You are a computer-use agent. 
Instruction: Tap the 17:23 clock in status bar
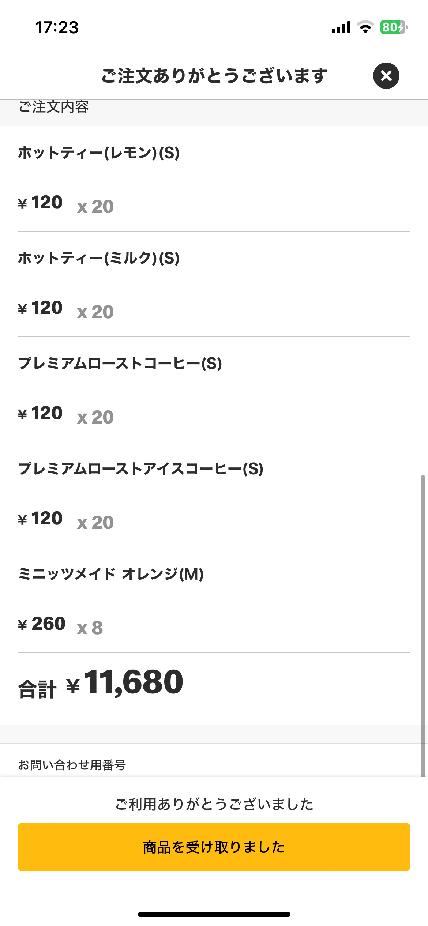tap(57, 27)
